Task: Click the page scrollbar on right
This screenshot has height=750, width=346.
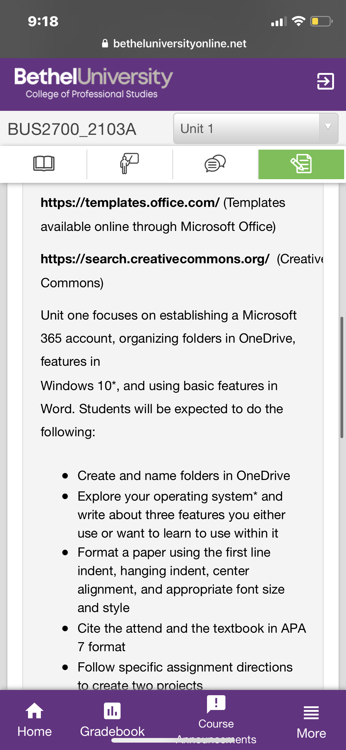Action: tap(342, 377)
